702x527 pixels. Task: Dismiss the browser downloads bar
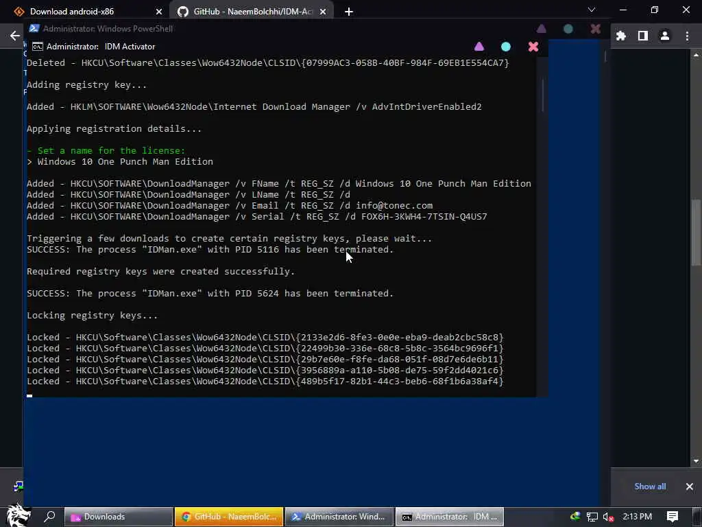click(x=690, y=487)
